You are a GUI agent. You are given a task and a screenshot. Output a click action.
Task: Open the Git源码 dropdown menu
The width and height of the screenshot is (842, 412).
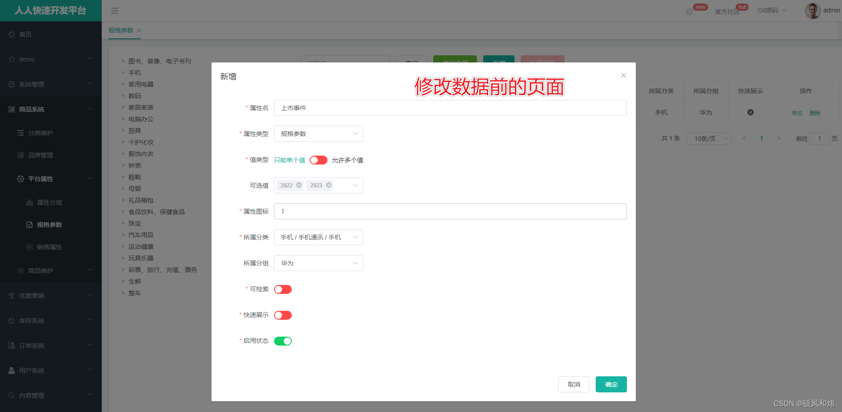pos(772,10)
